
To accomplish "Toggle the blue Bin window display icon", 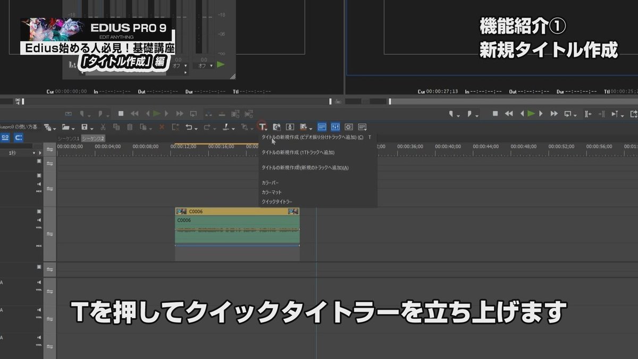I will tap(322, 127).
